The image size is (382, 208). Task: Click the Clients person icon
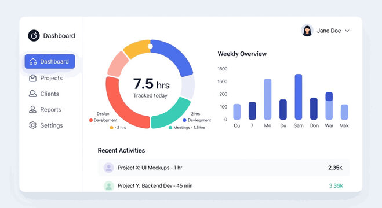coord(32,94)
